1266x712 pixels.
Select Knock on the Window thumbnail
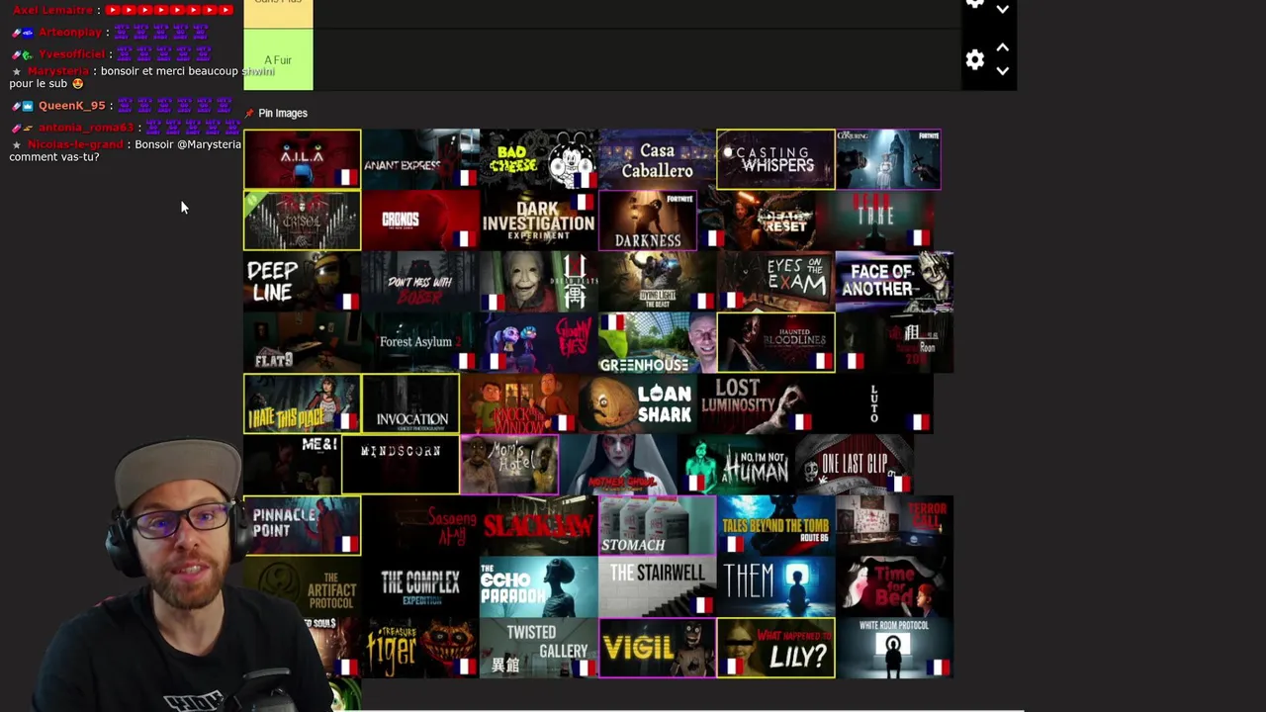519,403
